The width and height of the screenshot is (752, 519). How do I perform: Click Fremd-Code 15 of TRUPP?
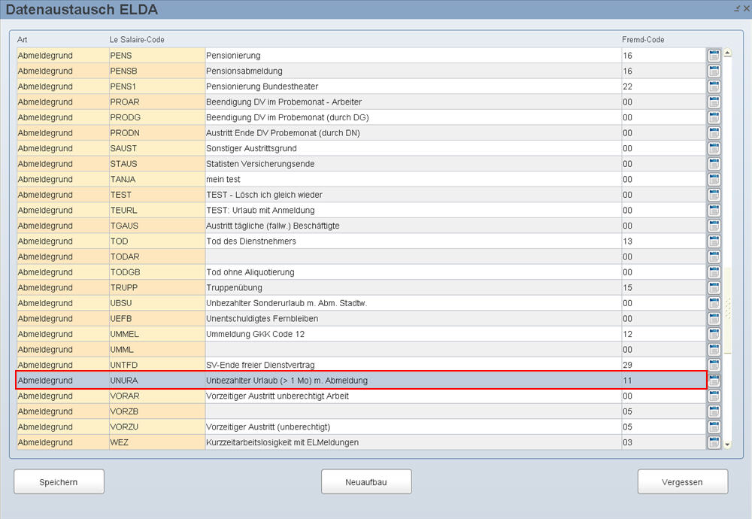(x=664, y=288)
